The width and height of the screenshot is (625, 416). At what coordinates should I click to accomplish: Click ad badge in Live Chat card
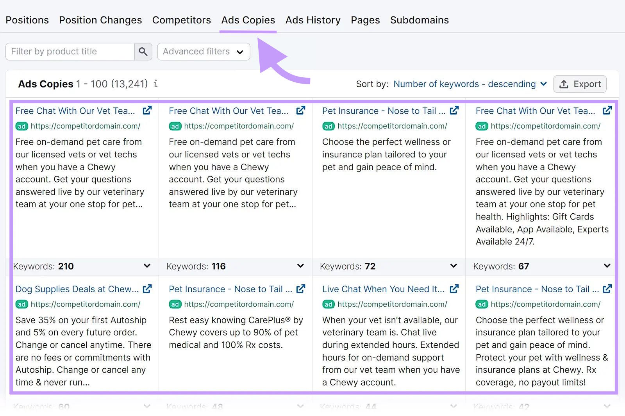pos(329,304)
